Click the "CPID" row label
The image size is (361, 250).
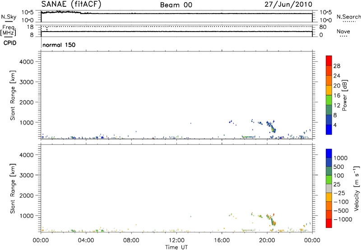(x=10, y=43)
